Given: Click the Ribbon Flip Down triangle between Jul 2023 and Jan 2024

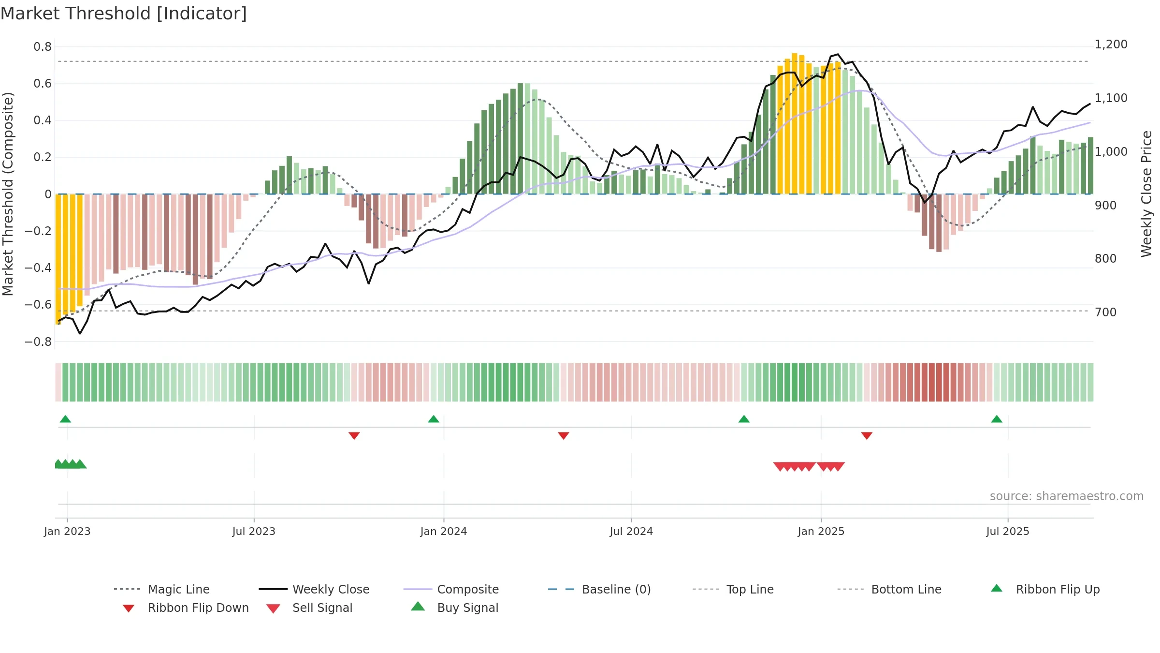Looking at the screenshot, I should click(354, 436).
